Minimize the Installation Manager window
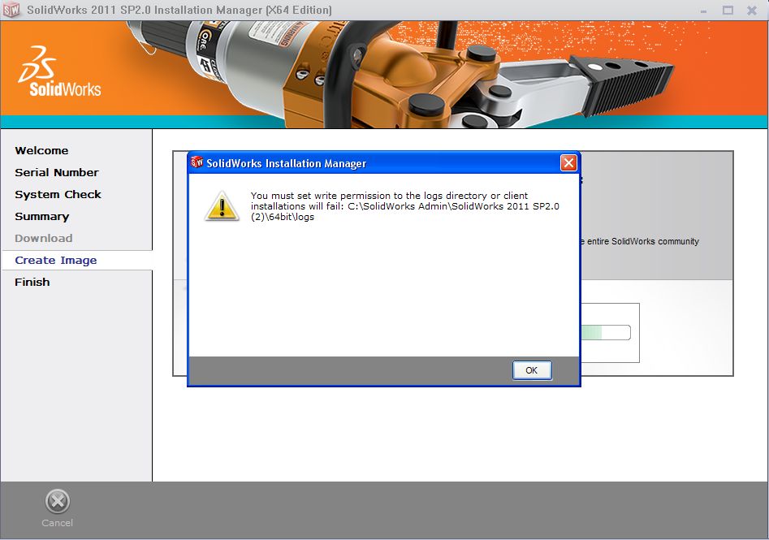 (x=704, y=11)
